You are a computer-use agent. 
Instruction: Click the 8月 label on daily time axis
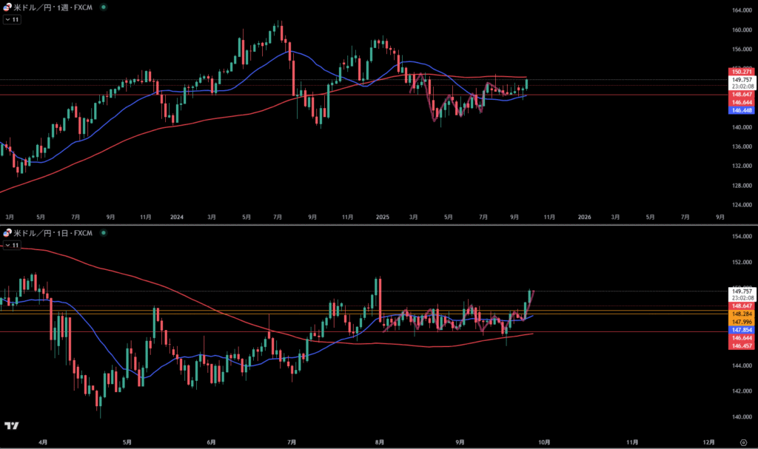(380, 442)
